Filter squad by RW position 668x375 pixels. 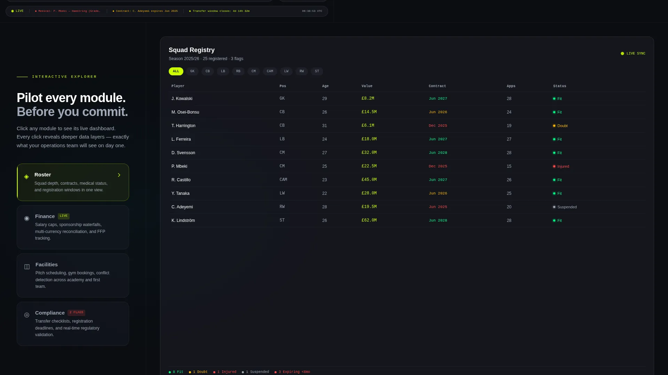pos(302,72)
